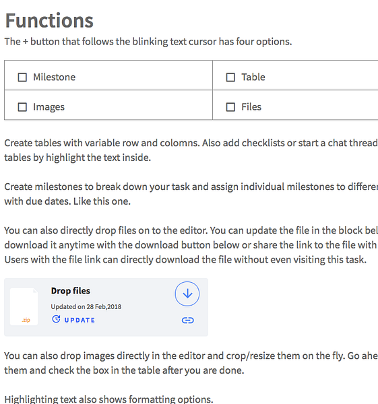The width and height of the screenshot is (378, 404).
Task: Click 'with due dates. Like this one.' line
Action: (x=67, y=201)
